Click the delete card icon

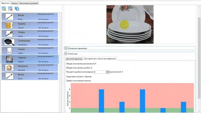tap(10, 8)
